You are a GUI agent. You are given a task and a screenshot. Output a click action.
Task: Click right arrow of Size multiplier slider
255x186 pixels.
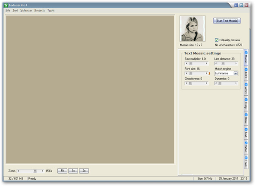click(x=207, y=63)
